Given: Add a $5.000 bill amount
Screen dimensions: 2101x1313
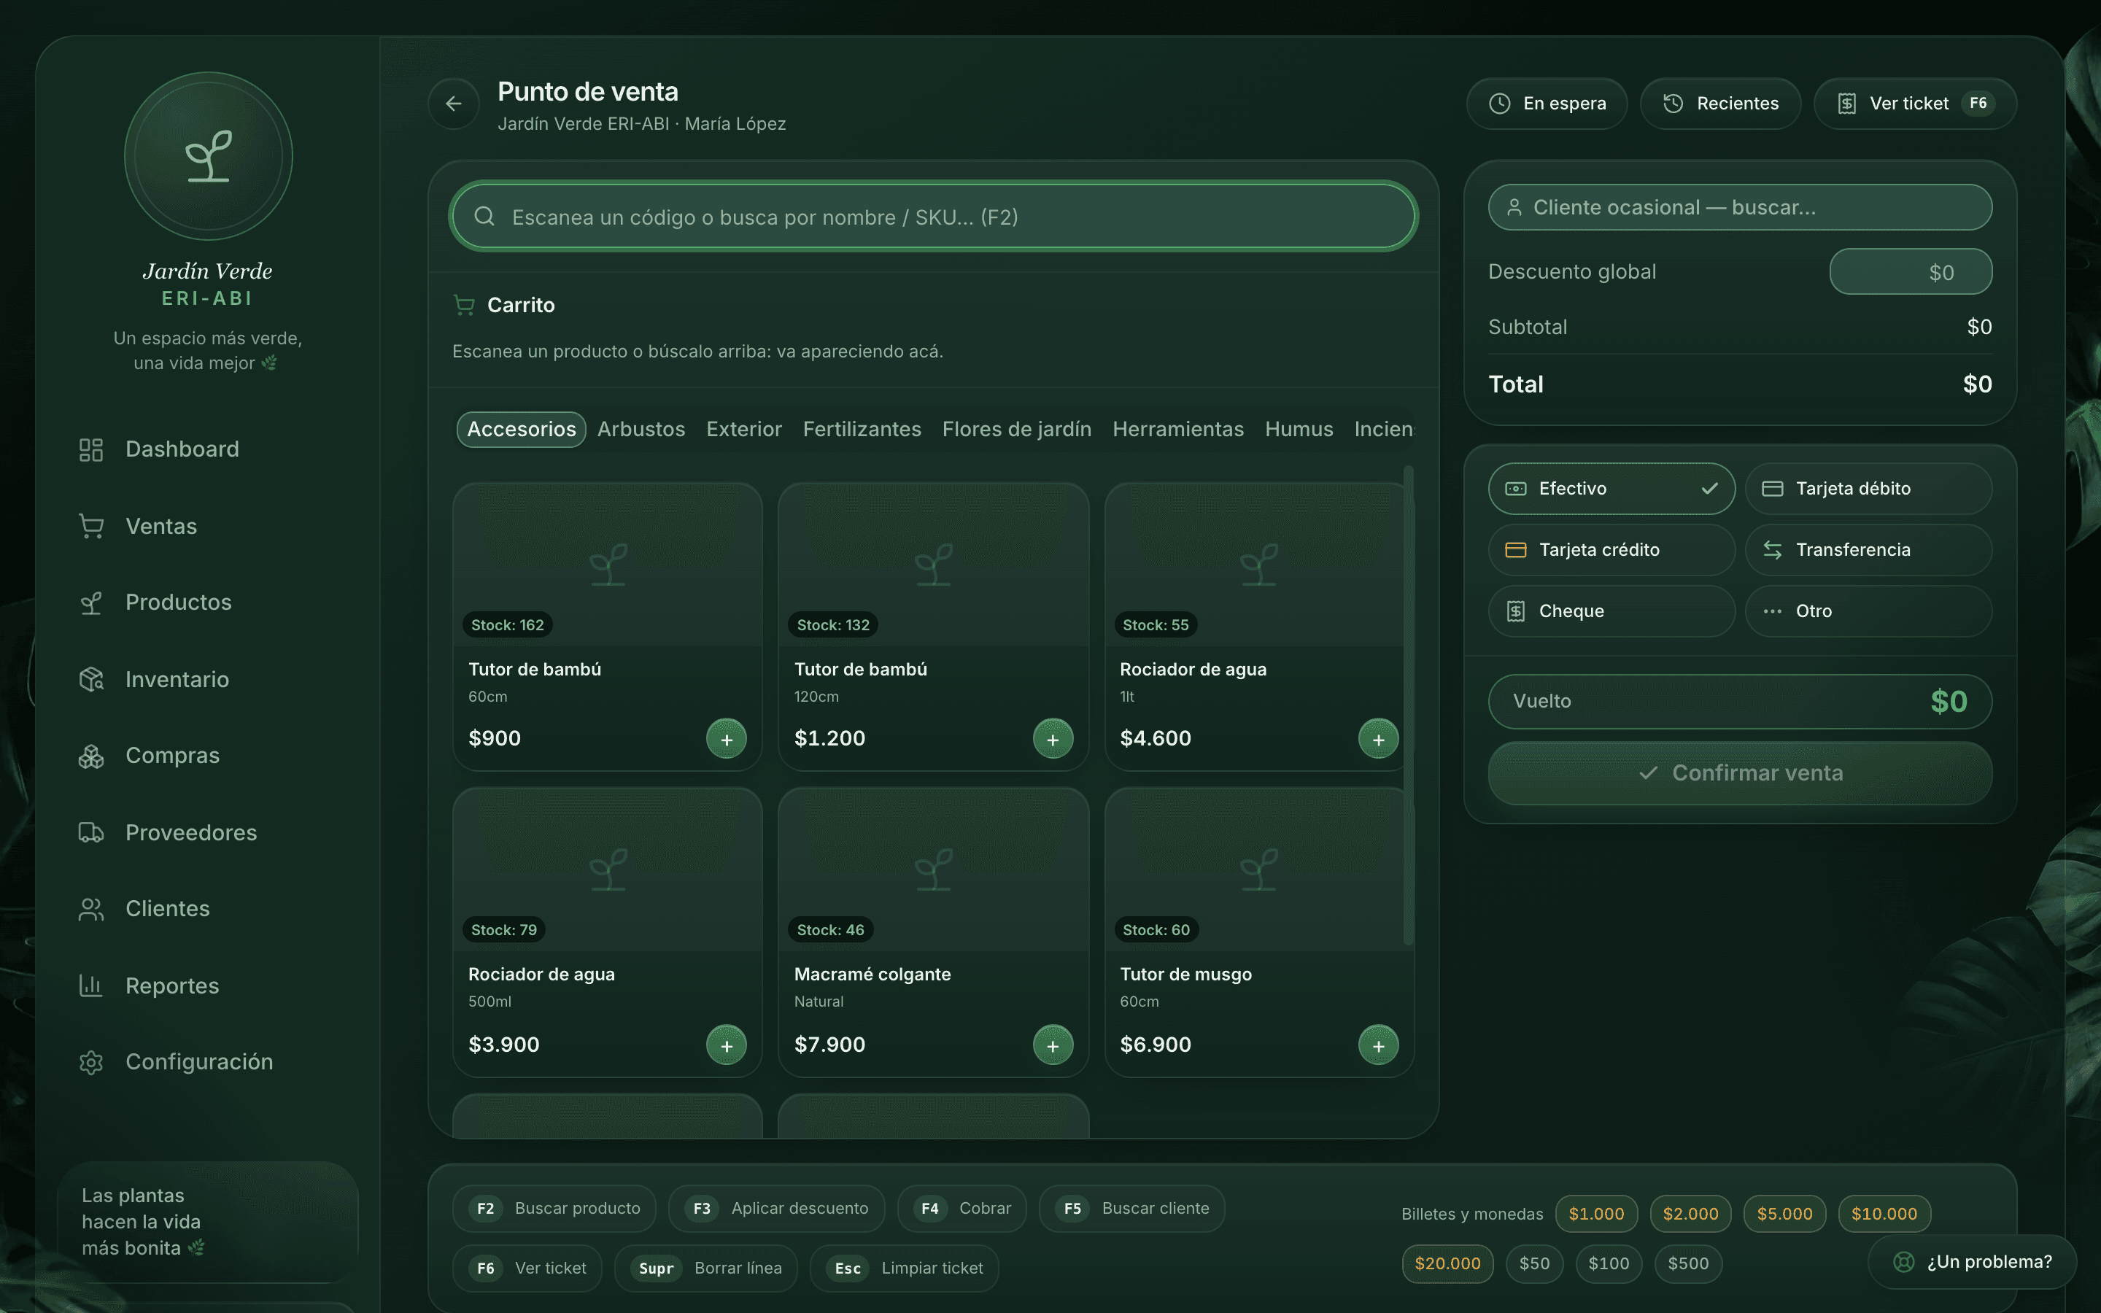Looking at the screenshot, I should coord(1784,1213).
